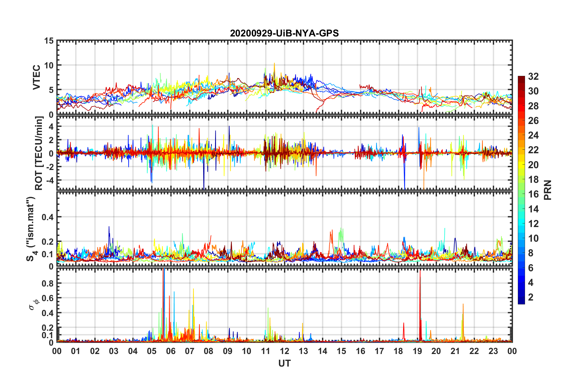Click x-axis hour tick 13
569x380 pixels.
(x=303, y=351)
